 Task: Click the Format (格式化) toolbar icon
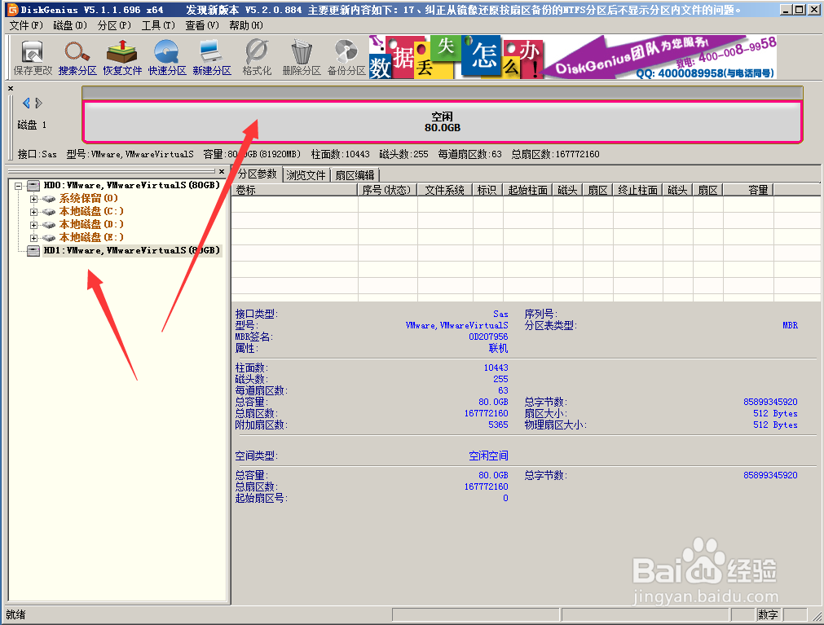[257, 57]
